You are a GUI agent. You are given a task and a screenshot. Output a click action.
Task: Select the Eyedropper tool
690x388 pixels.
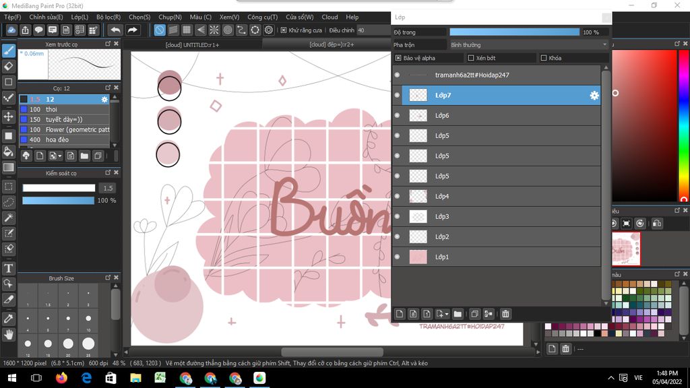click(x=9, y=319)
